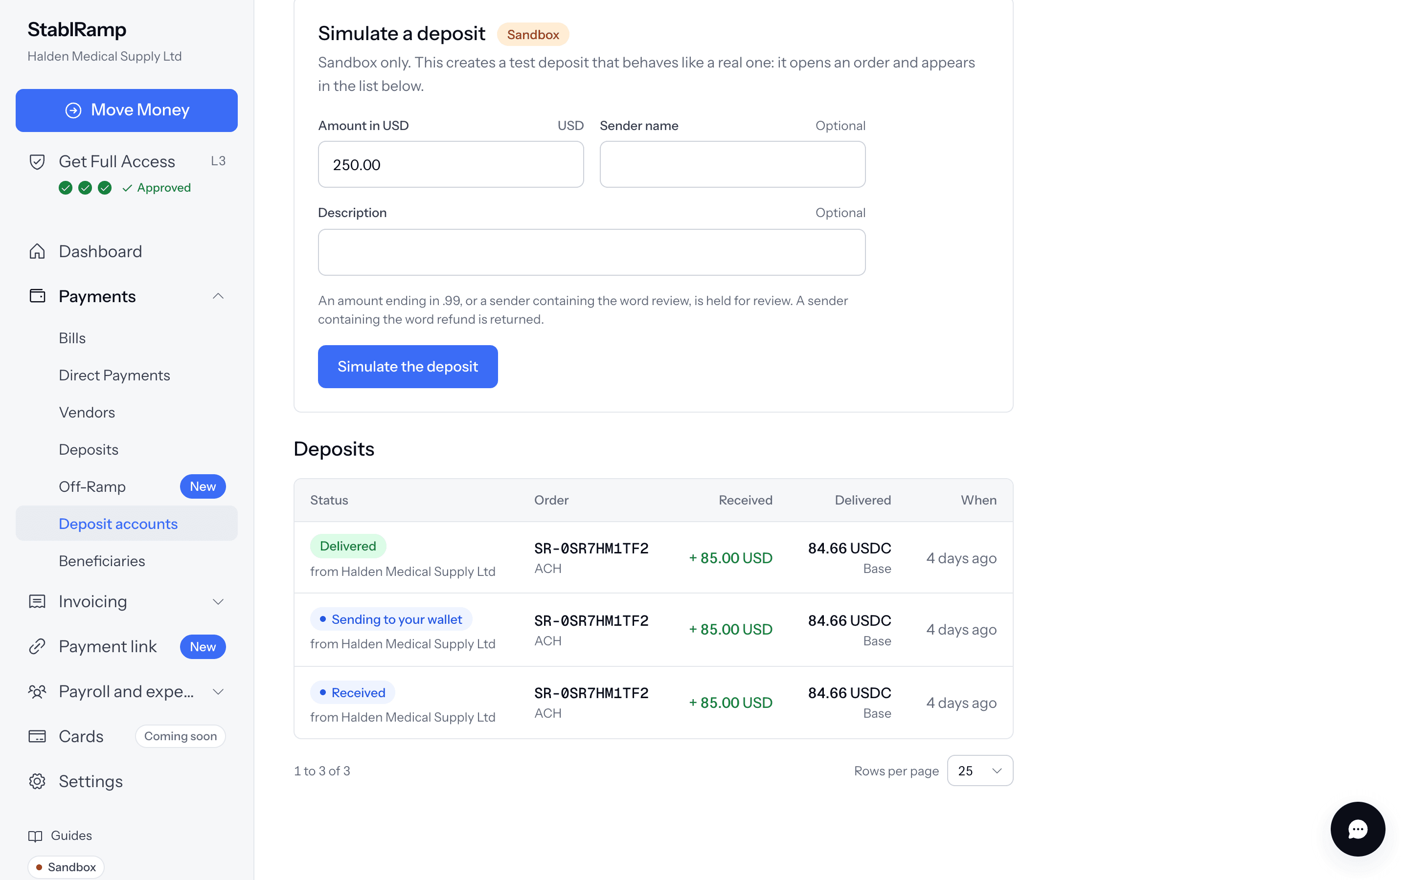This screenshot has width=1409, height=880.
Task: Expand the Invoicing section chevron
Action: click(218, 601)
